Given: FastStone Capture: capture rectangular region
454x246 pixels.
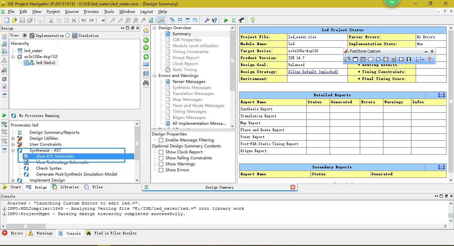Looking at the screenshot, I should click(371, 59).
